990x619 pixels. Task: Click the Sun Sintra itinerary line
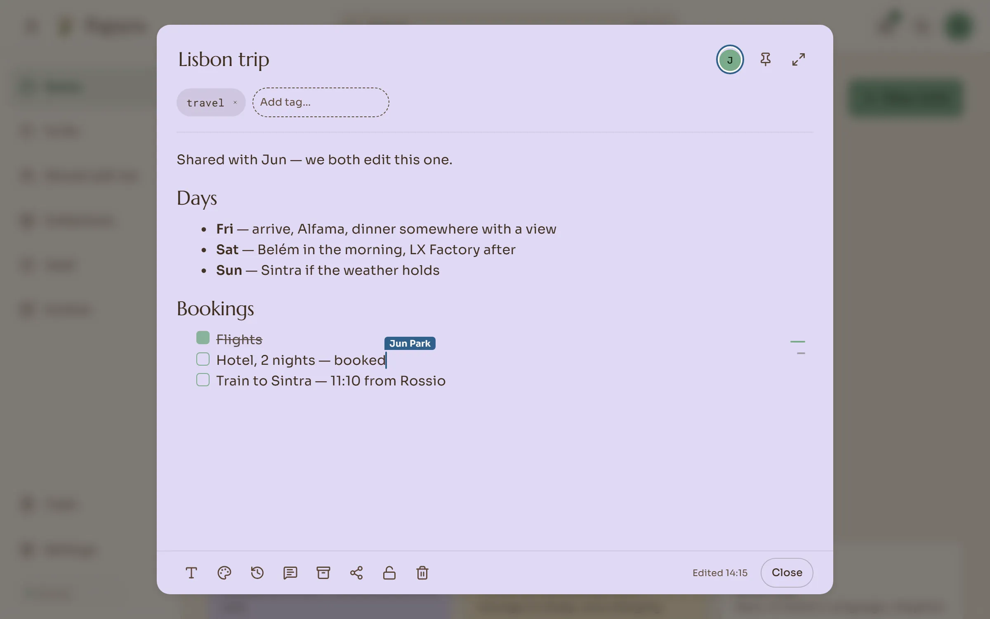click(328, 270)
